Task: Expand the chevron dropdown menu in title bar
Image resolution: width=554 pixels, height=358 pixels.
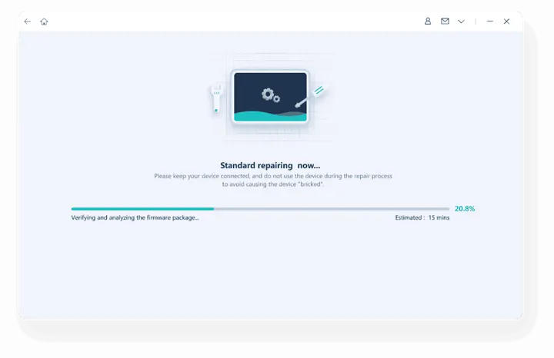Action: point(461,22)
